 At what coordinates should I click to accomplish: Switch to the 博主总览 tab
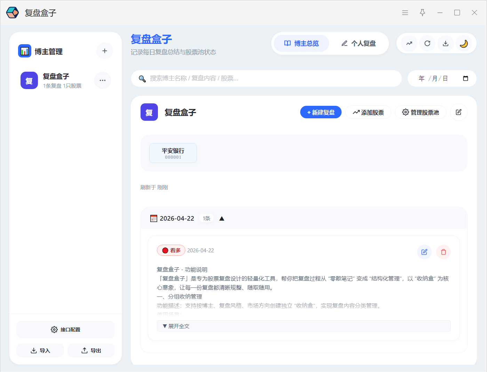click(x=301, y=43)
